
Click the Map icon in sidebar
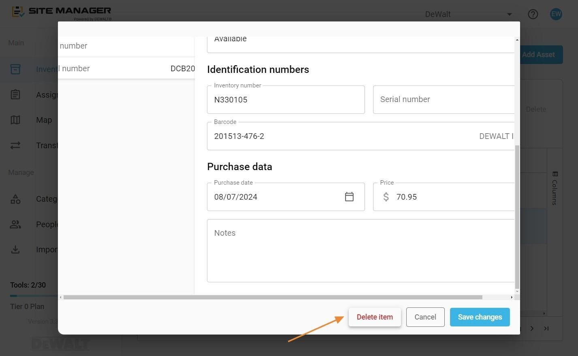tap(15, 120)
